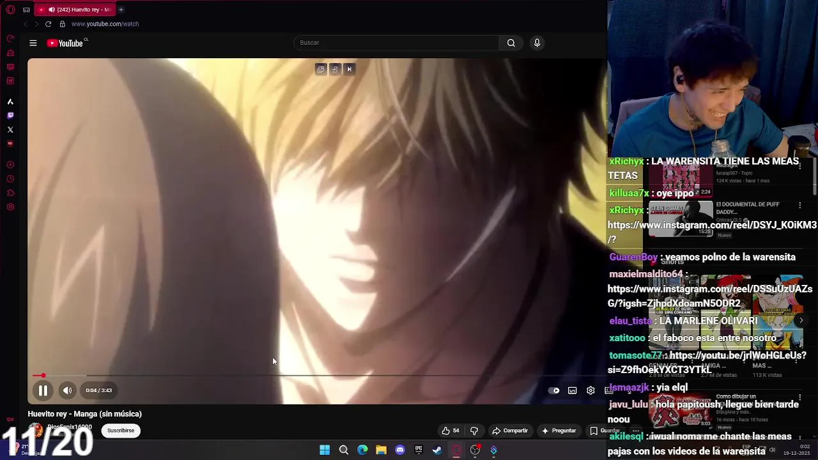
Task: Launch Microsoft Edge from taskbar
Action: tap(362, 450)
